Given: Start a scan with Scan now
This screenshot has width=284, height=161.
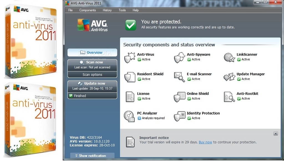Looking at the screenshot, I should pyautogui.click(x=92, y=62).
